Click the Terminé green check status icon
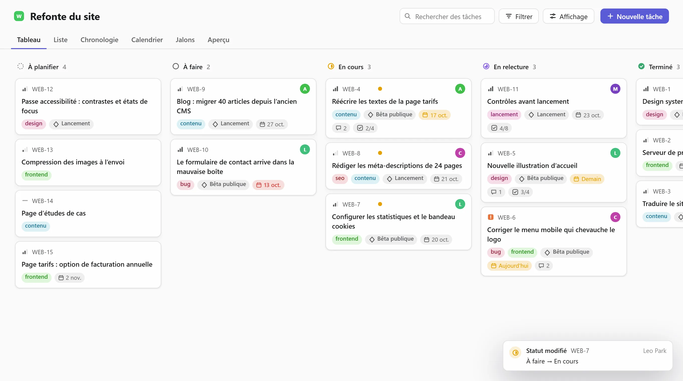 point(641,66)
